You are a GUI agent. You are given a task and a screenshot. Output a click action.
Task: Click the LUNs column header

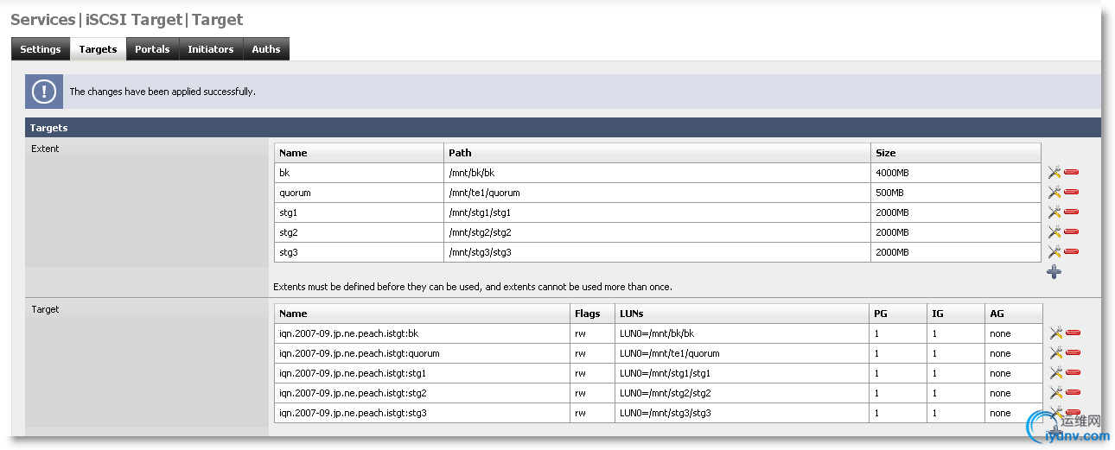click(x=742, y=314)
